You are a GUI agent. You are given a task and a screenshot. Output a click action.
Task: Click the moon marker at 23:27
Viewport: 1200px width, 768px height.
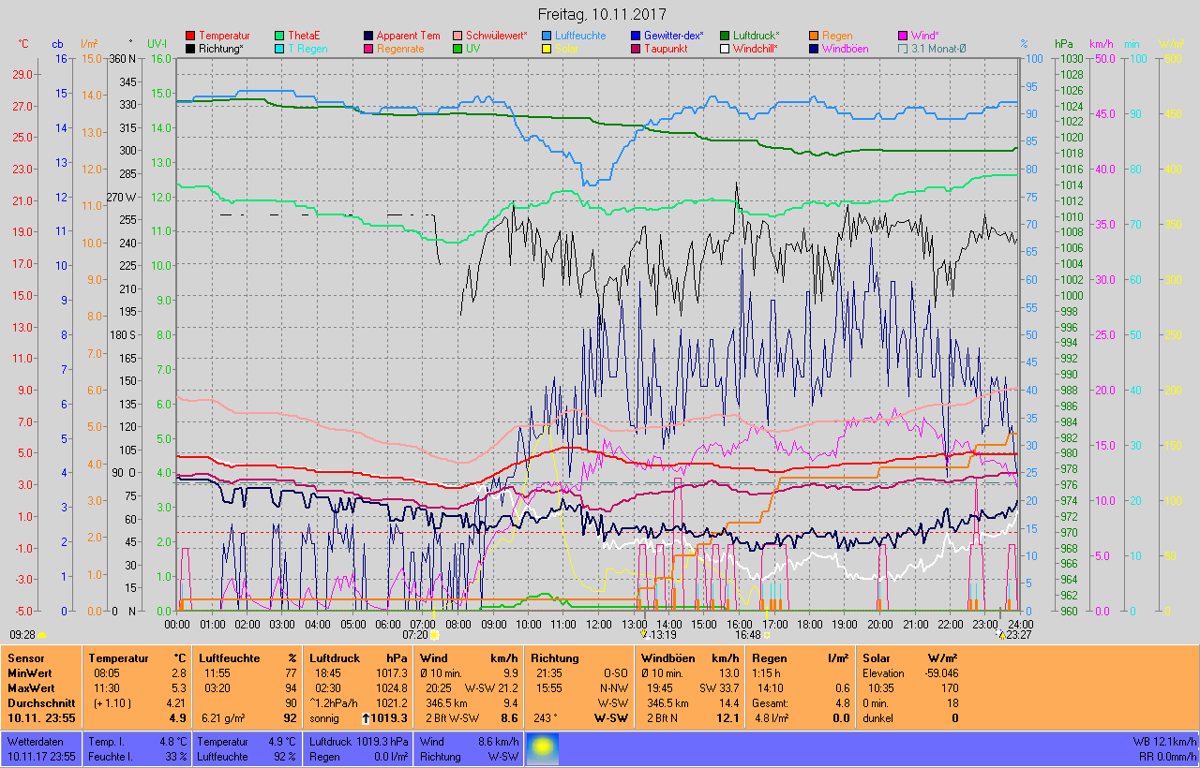(1000, 635)
